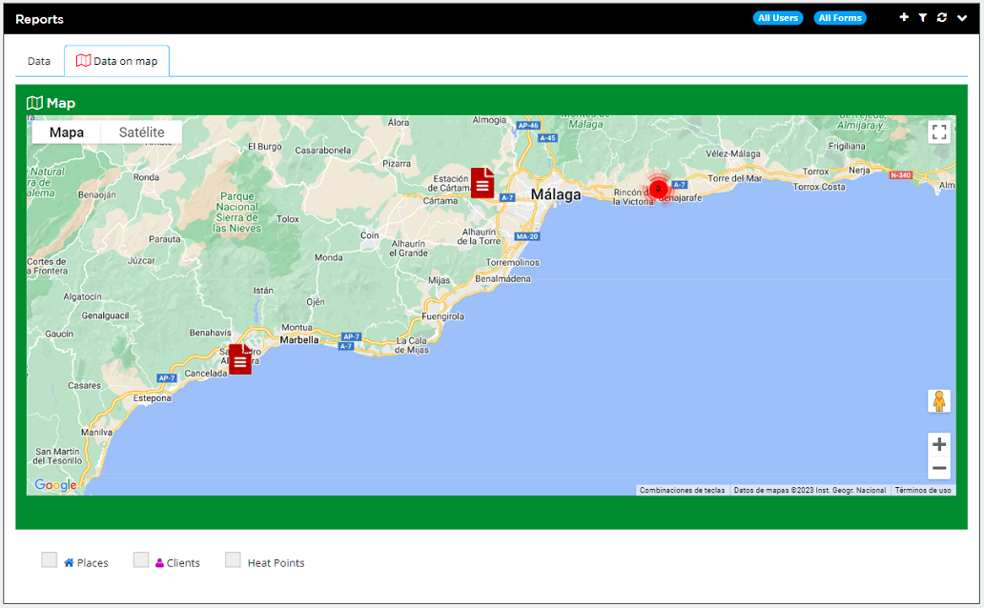984x608 pixels.
Task: Refresh reports with the sync icon
Action: (942, 17)
